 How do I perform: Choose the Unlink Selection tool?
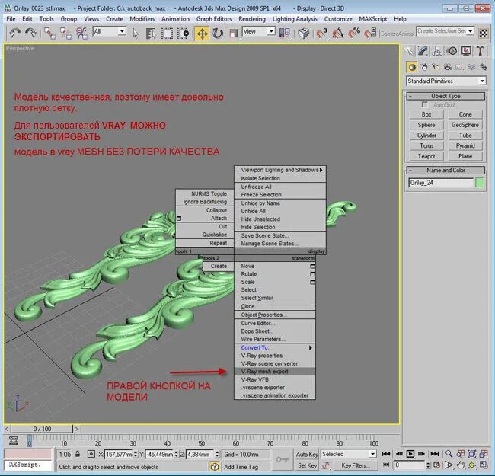point(65,33)
